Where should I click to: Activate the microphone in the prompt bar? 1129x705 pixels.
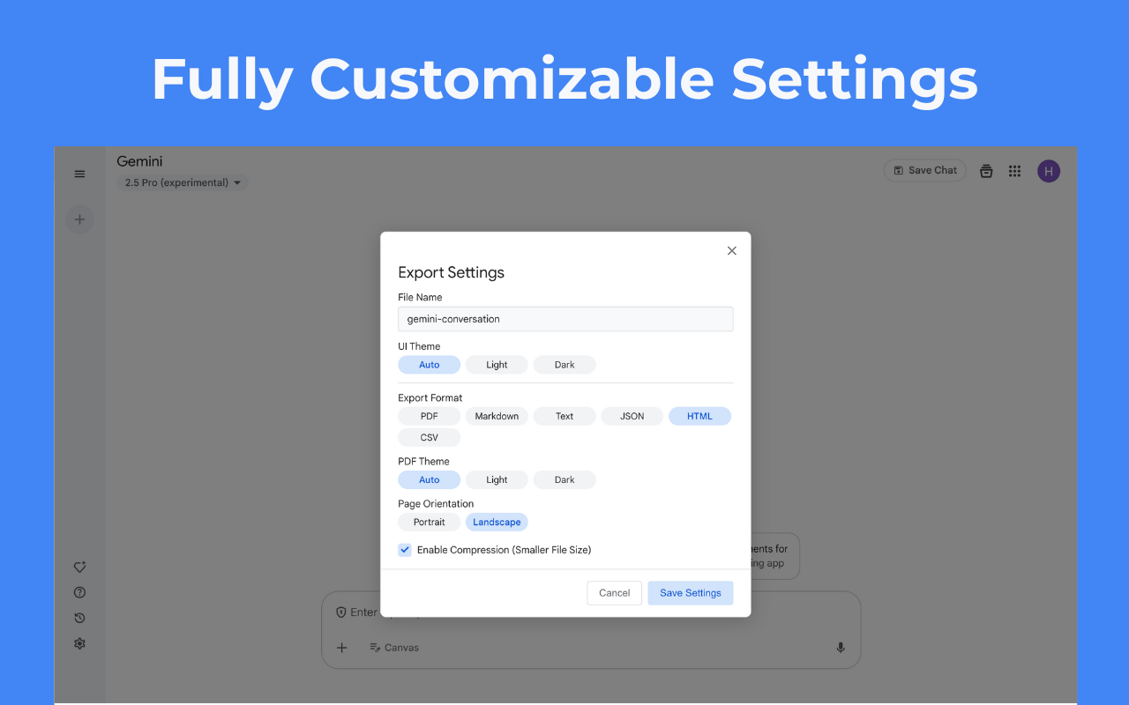pyautogui.click(x=840, y=647)
